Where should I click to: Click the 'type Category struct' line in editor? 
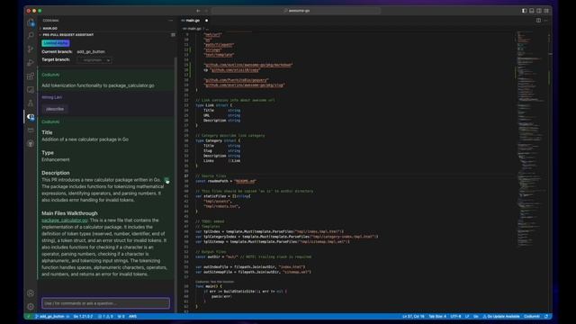[218, 140]
